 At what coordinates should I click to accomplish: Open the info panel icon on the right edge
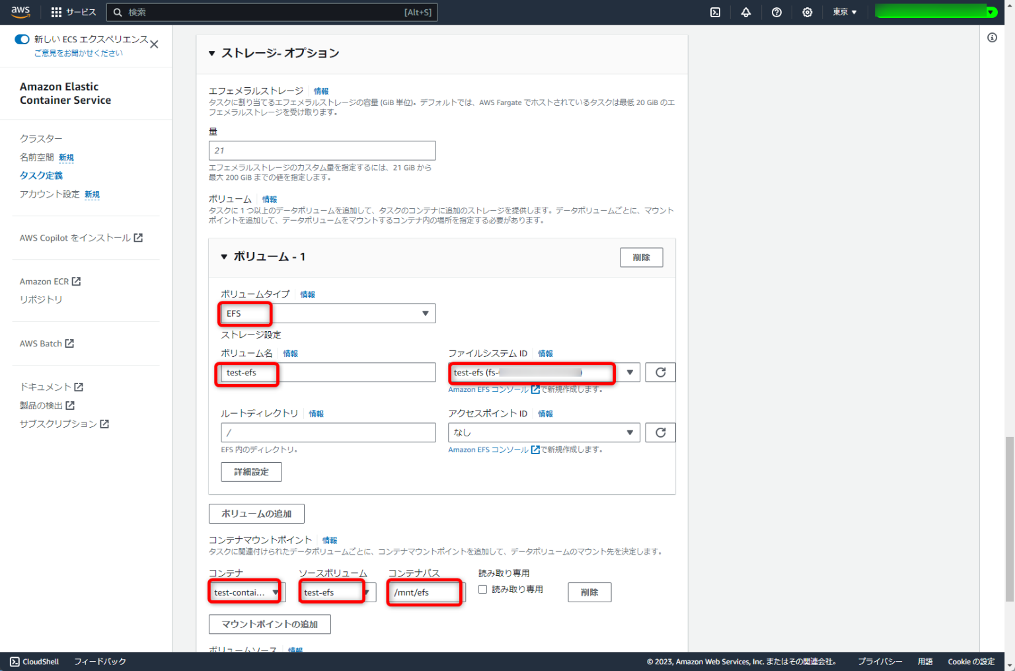pos(992,38)
